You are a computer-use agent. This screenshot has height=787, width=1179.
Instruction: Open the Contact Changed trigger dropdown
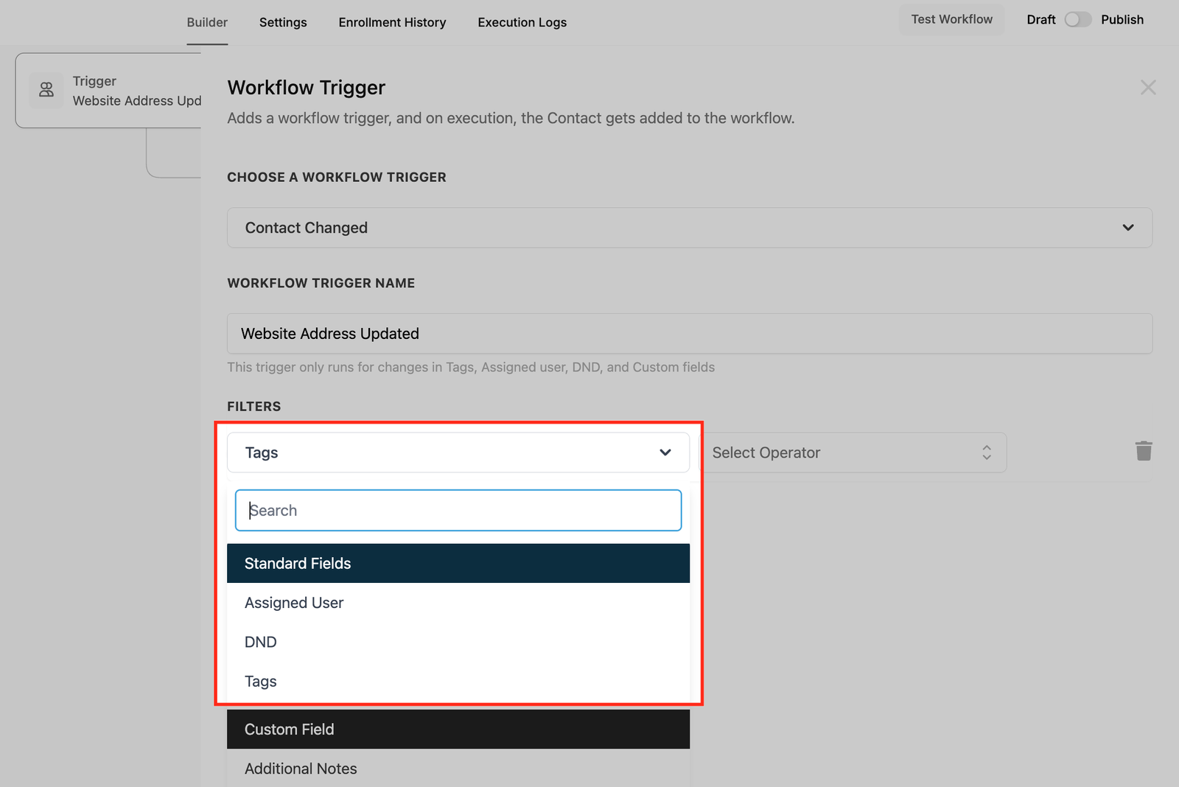coord(689,228)
